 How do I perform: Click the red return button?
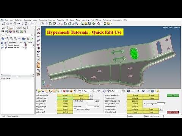pos(173,112)
